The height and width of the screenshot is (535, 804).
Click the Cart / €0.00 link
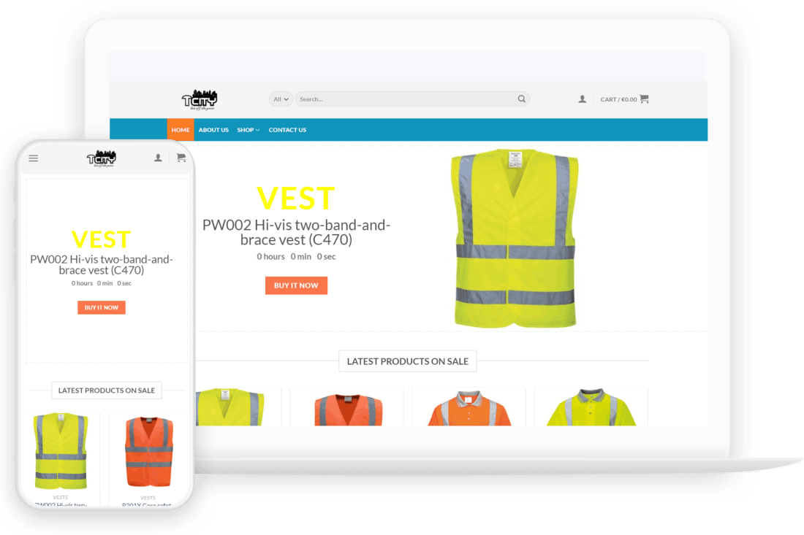pos(618,99)
